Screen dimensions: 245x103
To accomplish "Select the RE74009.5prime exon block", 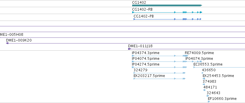I will pyautogui.click(x=187, y=56).
